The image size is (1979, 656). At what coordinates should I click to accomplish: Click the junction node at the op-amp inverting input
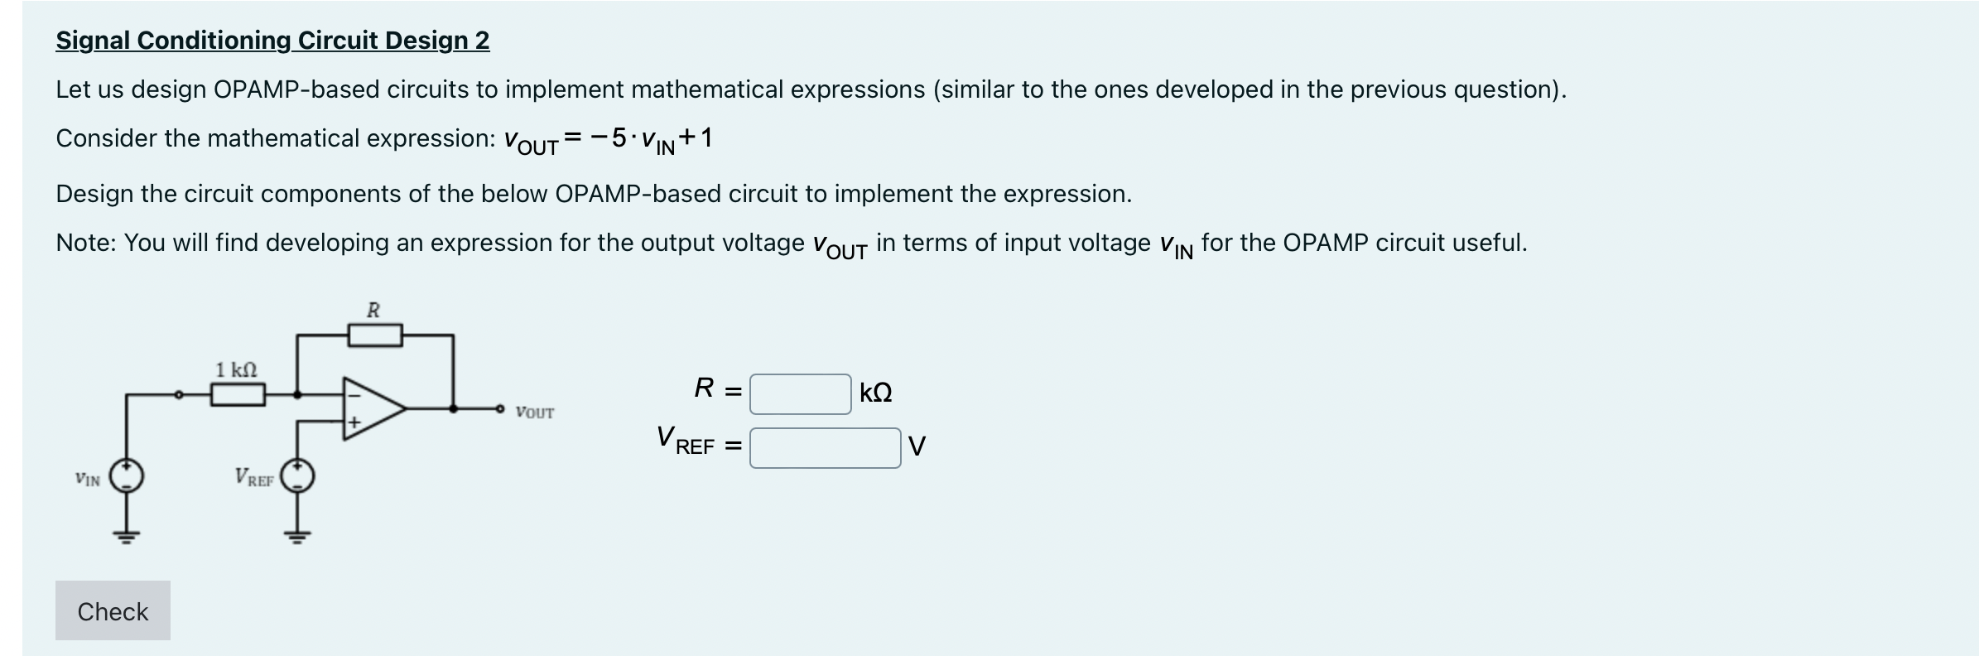click(298, 393)
